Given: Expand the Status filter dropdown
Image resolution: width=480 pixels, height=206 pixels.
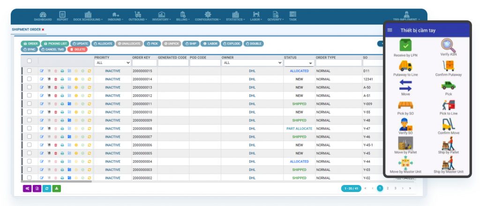Looking at the screenshot, I should tap(299, 63).
